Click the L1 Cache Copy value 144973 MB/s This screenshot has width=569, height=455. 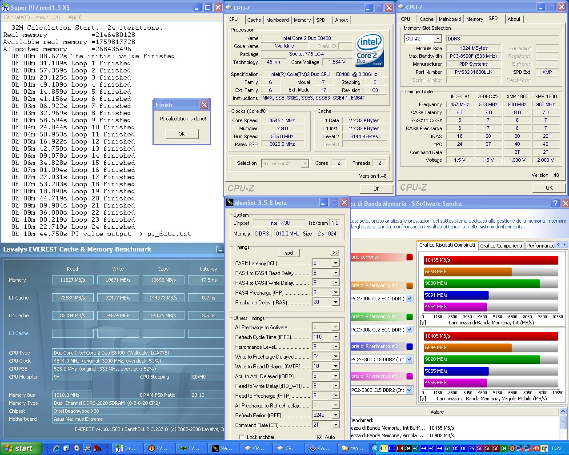[163, 298]
